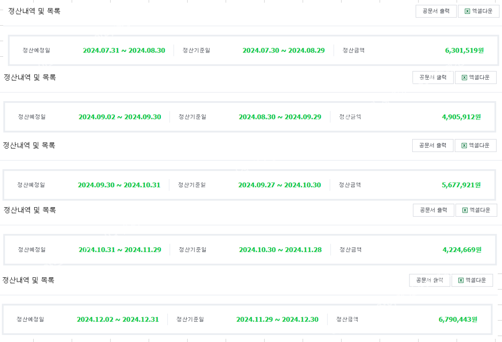Click 공문서 출력 above the 2024.12.02 settlement
This screenshot has width=502, height=342.
[429, 280]
